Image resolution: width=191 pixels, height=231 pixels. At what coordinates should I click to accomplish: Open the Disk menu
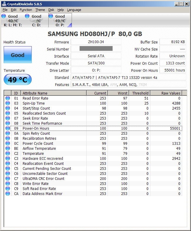pos(51,10)
